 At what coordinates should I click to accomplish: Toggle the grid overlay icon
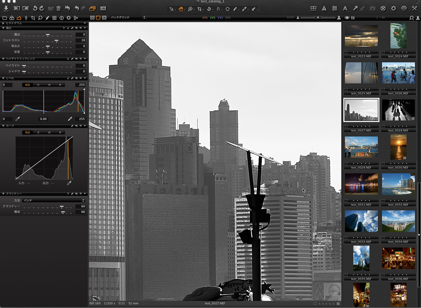pyautogui.click(x=335, y=8)
